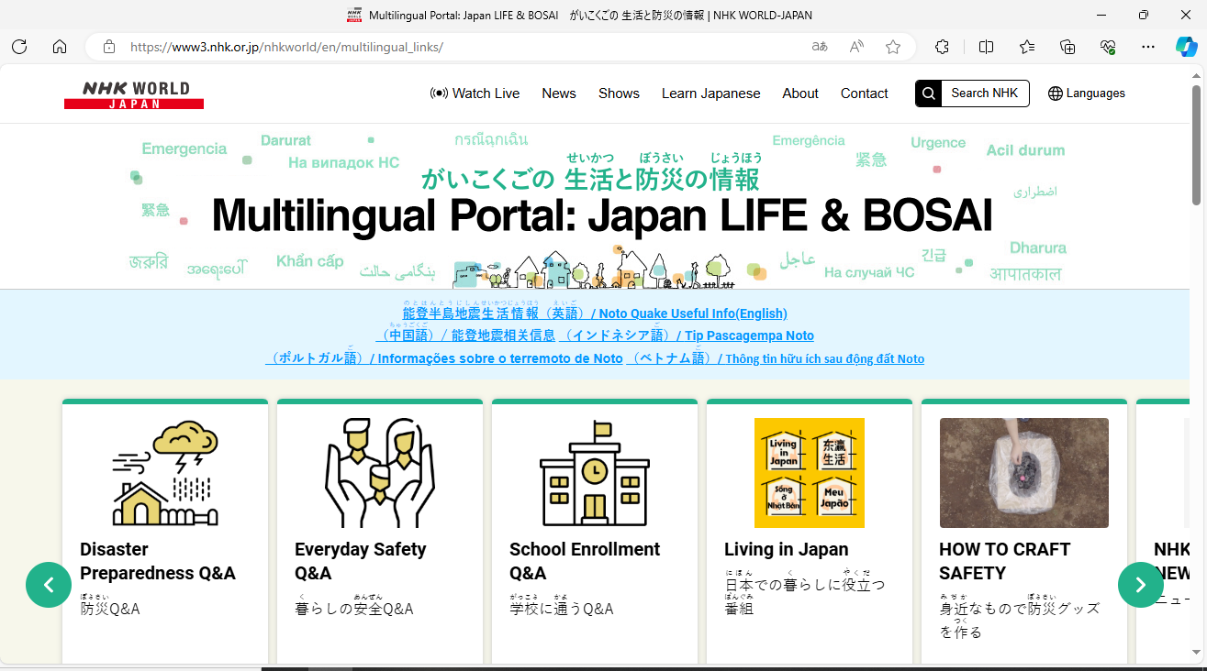Screen dimensions: 1207x671
Task: Click the Read aloud icon
Action: (x=856, y=47)
